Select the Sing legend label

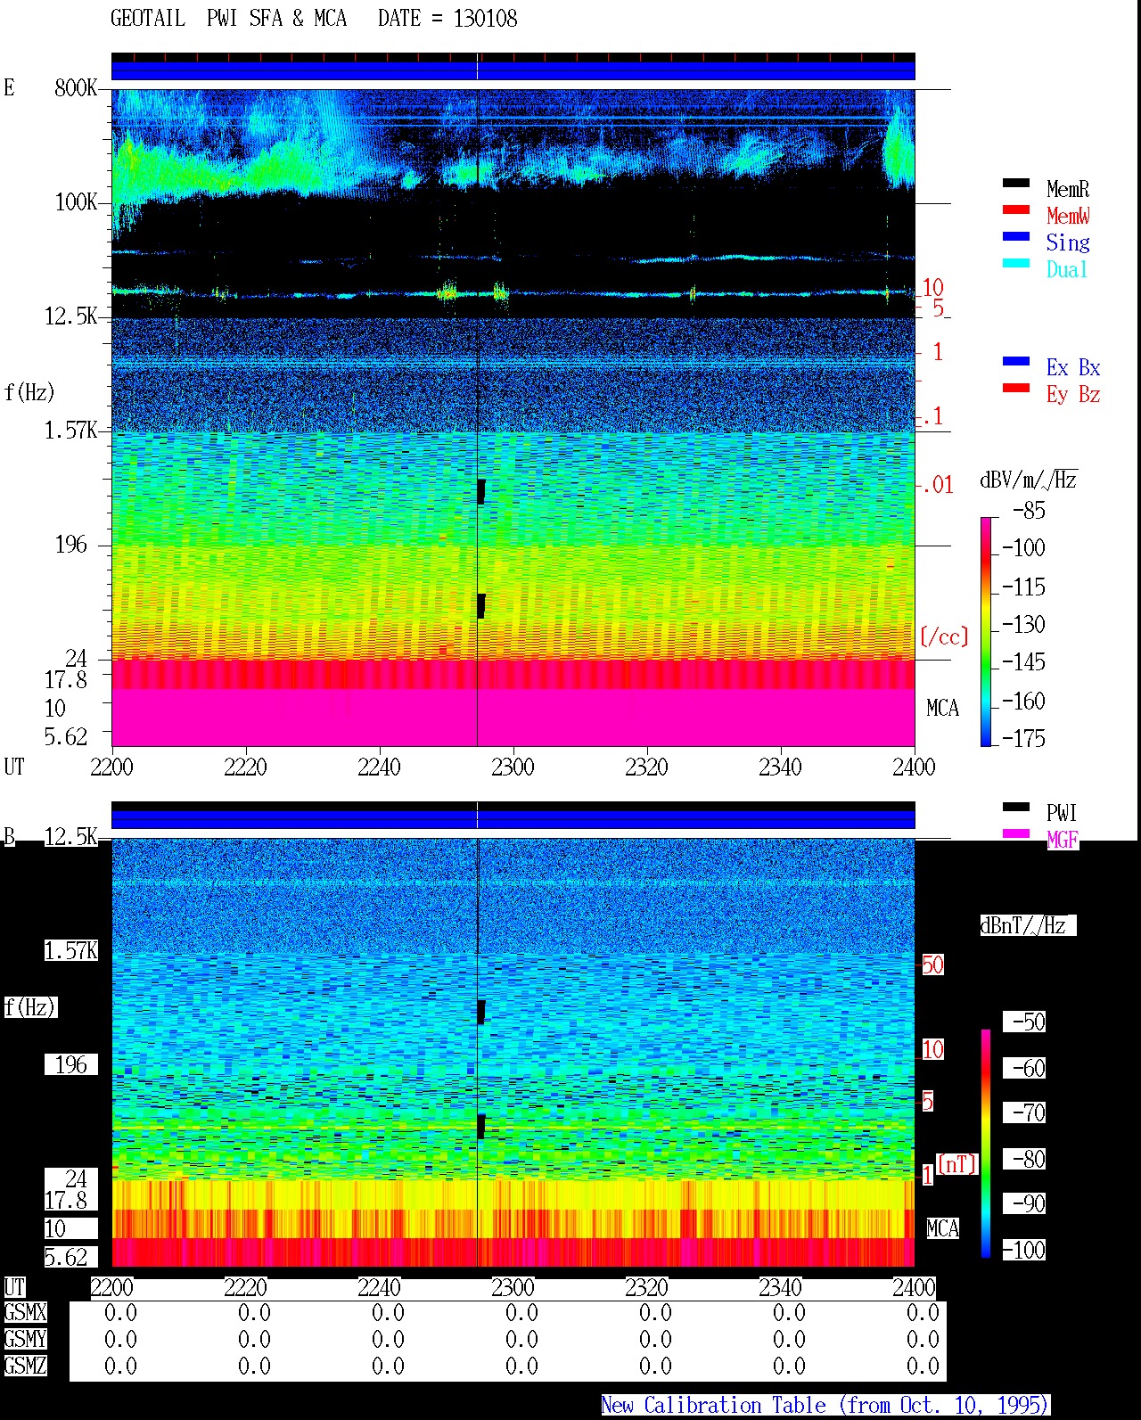tap(1068, 242)
